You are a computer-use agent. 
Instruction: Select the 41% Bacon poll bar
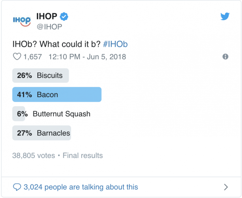click(x=57, y=94)
